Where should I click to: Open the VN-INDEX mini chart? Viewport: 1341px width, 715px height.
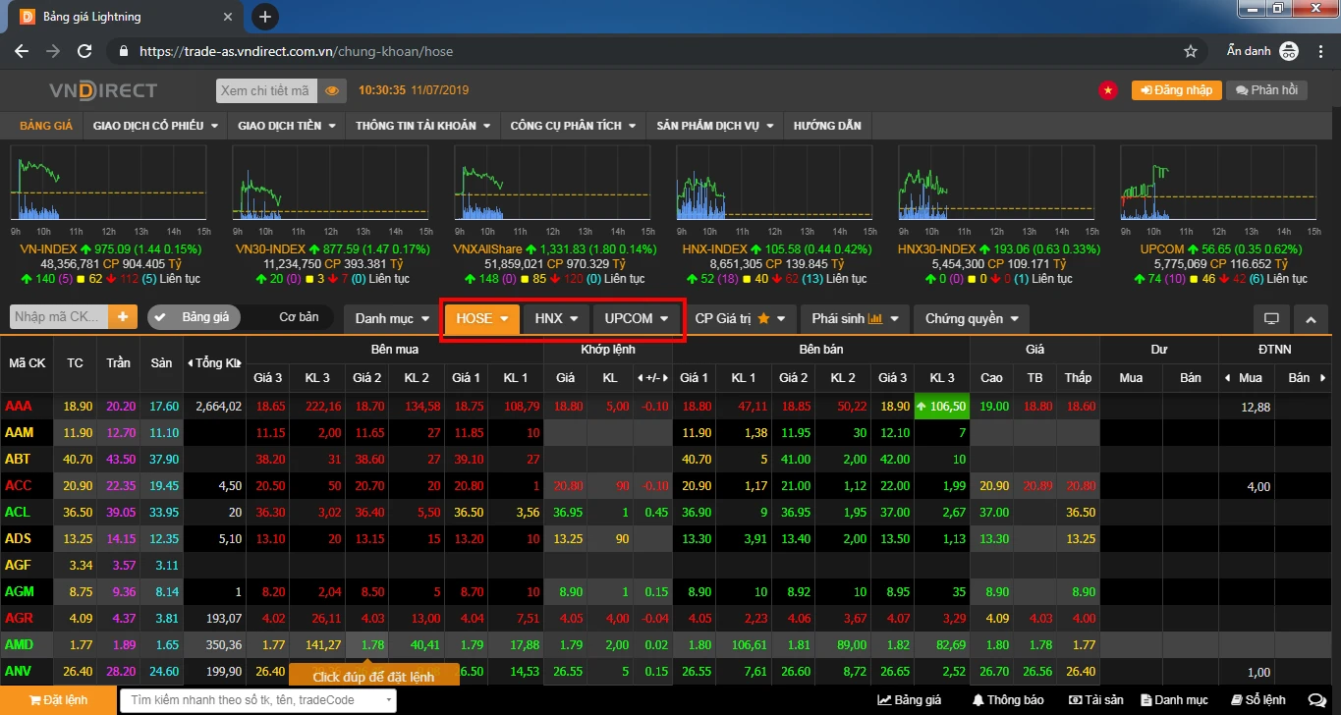pos(106,182)
